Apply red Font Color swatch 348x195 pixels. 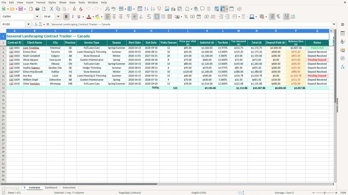click(x=89, y=17)
